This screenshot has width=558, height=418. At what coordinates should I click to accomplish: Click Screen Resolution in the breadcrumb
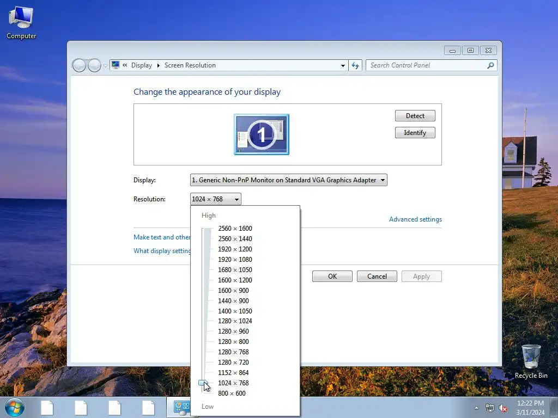pyautogui.click(x=190, y=65)
